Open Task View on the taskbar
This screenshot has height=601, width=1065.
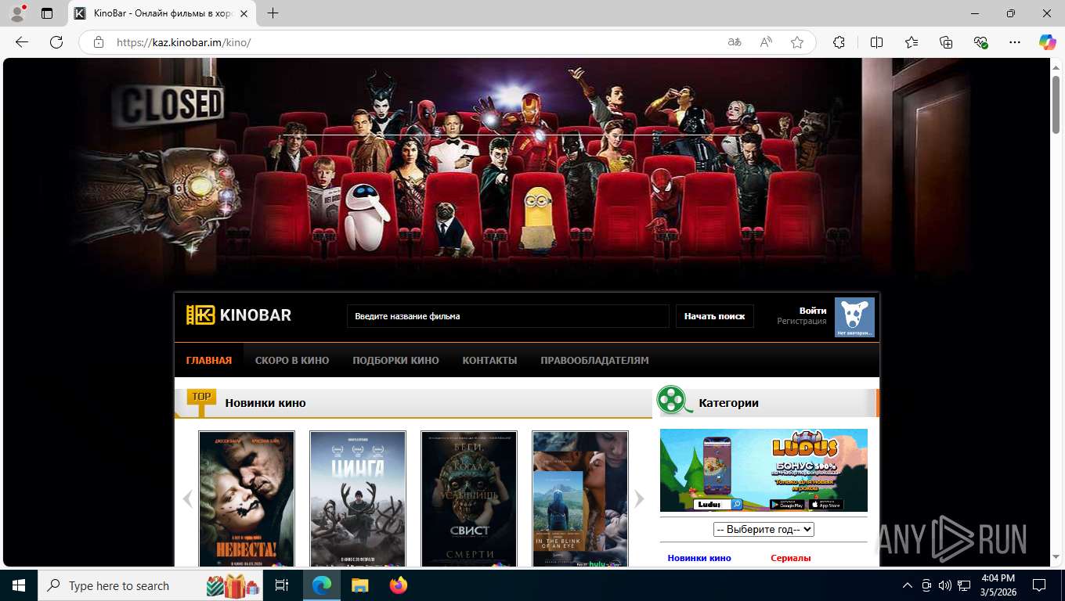[x=282, y=585]
